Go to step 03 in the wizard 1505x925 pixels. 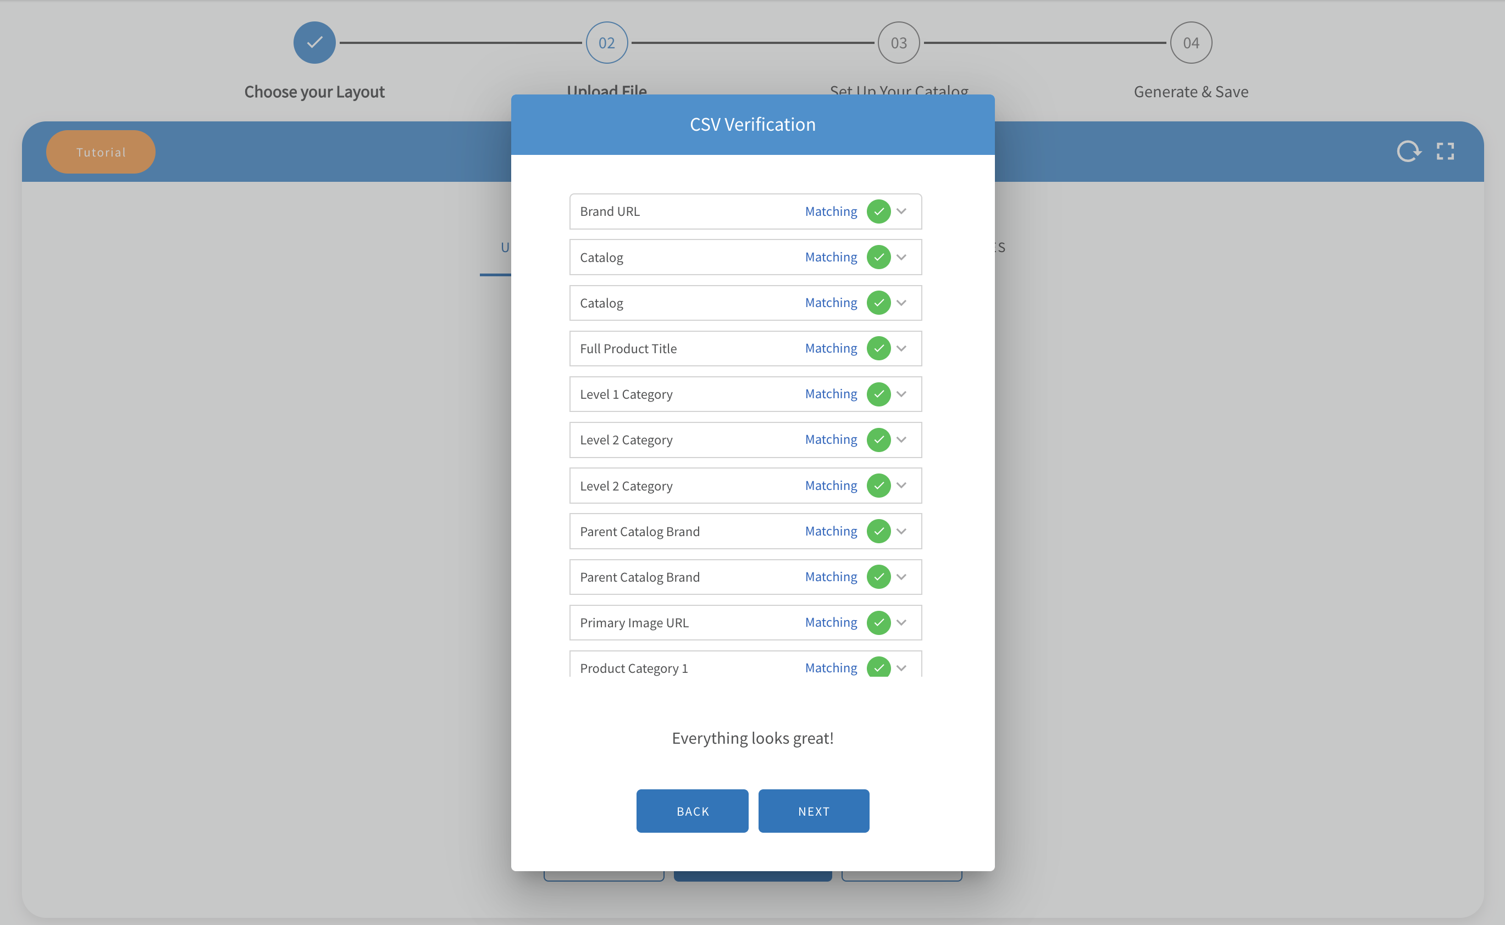tap(899, 43)
